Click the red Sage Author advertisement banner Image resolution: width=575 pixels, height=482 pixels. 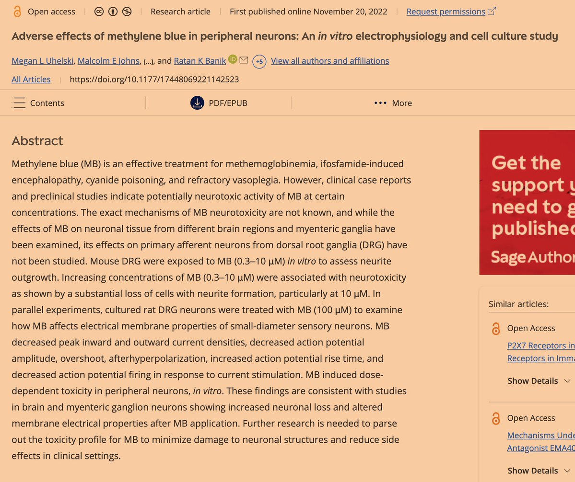point(527,202)
